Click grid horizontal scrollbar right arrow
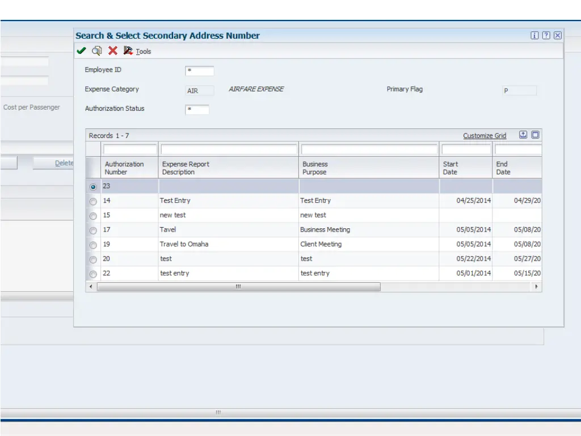 point(536,287)
